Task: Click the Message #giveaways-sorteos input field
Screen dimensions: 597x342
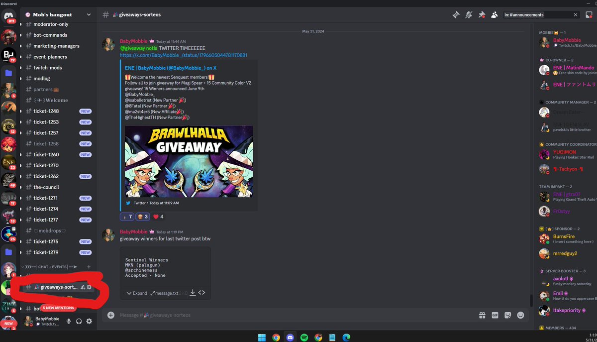Action: pyautogui.click(x=296, y=315)
